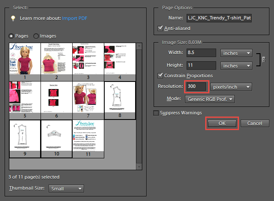The width and height of the screenshot is (274, 201).
Task: Click the constrain proportions chain link icon
Action: pyautogui.click(x=264, y=60)
